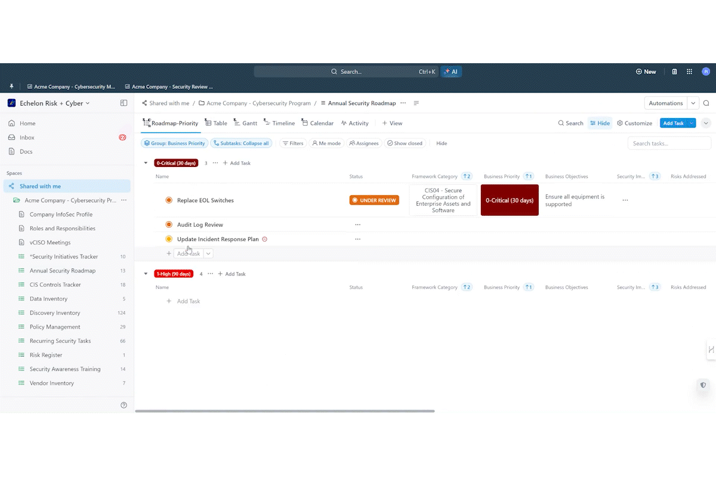Open the apps grid icon in top bar
Image resolution: width=716 pixels, height=477 pixels.
pyautogui.click(x=689, y=72)
